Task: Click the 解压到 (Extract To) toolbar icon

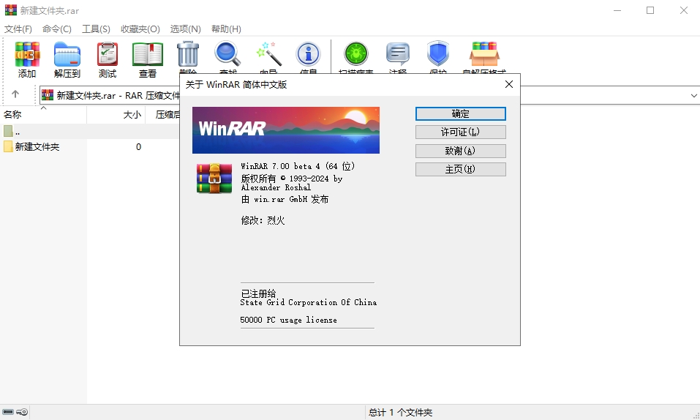Action: point(67,55)
